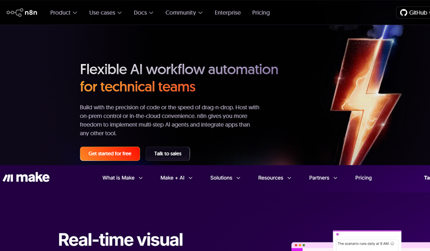Expand the Partners dropdown

tap(323, 178)
